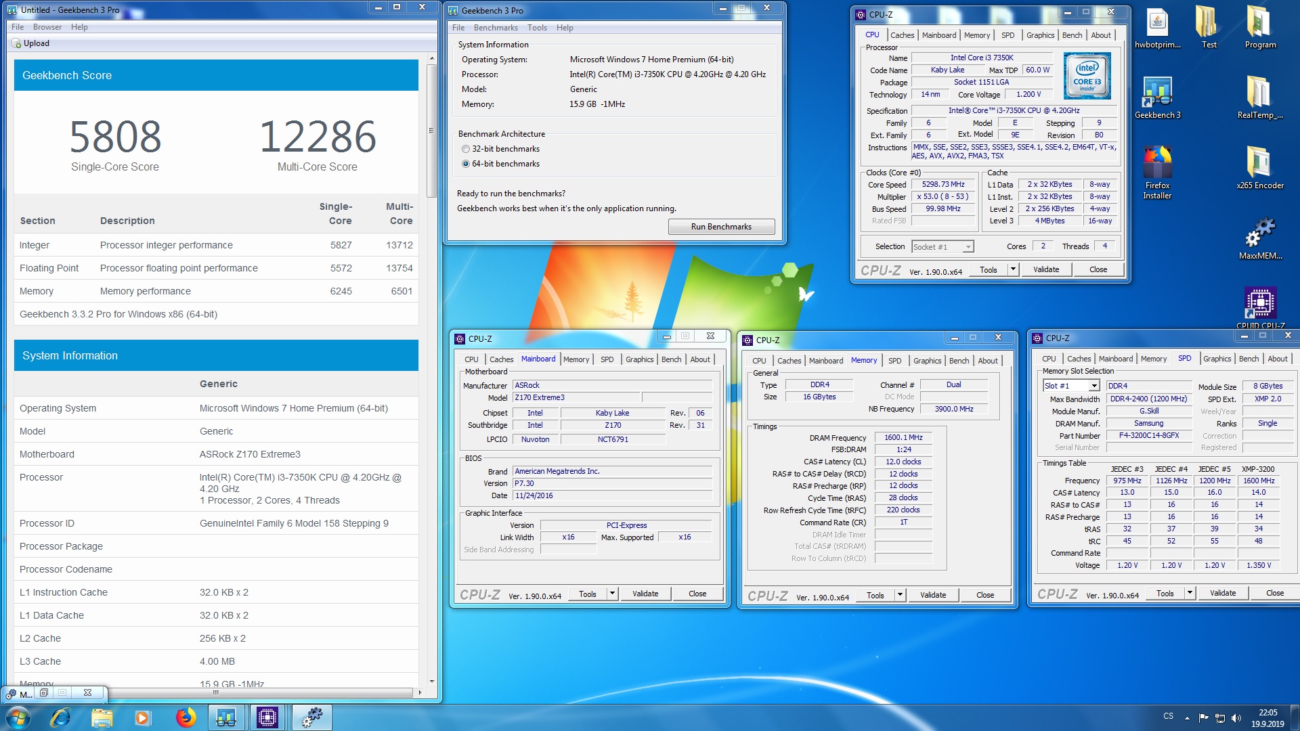This screenshot has width=1300, height=731.
Task: Switch to CPU-Z in the taskbar
Action: pyautogui.click(x=268, y=717)
